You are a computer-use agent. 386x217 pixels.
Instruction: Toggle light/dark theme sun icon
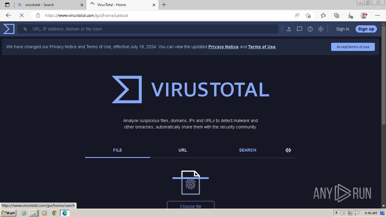point(321,29)
